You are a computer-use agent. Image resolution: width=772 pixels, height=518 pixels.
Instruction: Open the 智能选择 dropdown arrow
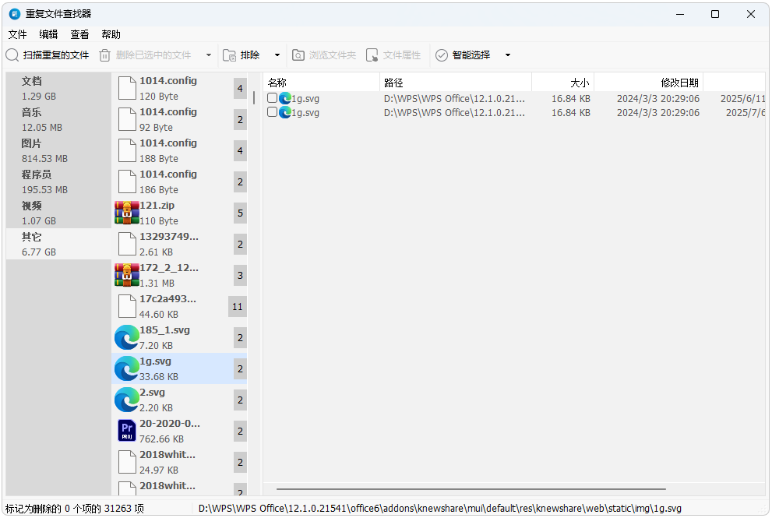(x=507, y=55)
